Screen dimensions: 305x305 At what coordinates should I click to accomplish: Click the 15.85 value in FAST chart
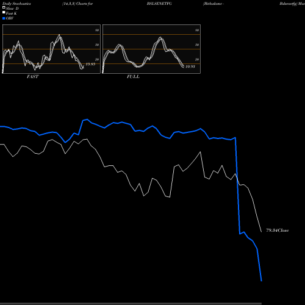tap(90, 64)
